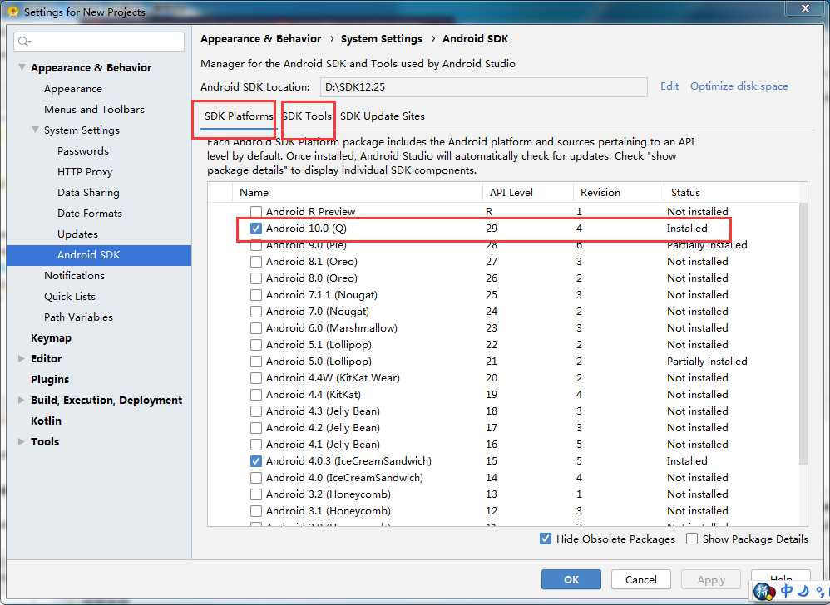Open Passwords under System Settings

tap(83, 151)
